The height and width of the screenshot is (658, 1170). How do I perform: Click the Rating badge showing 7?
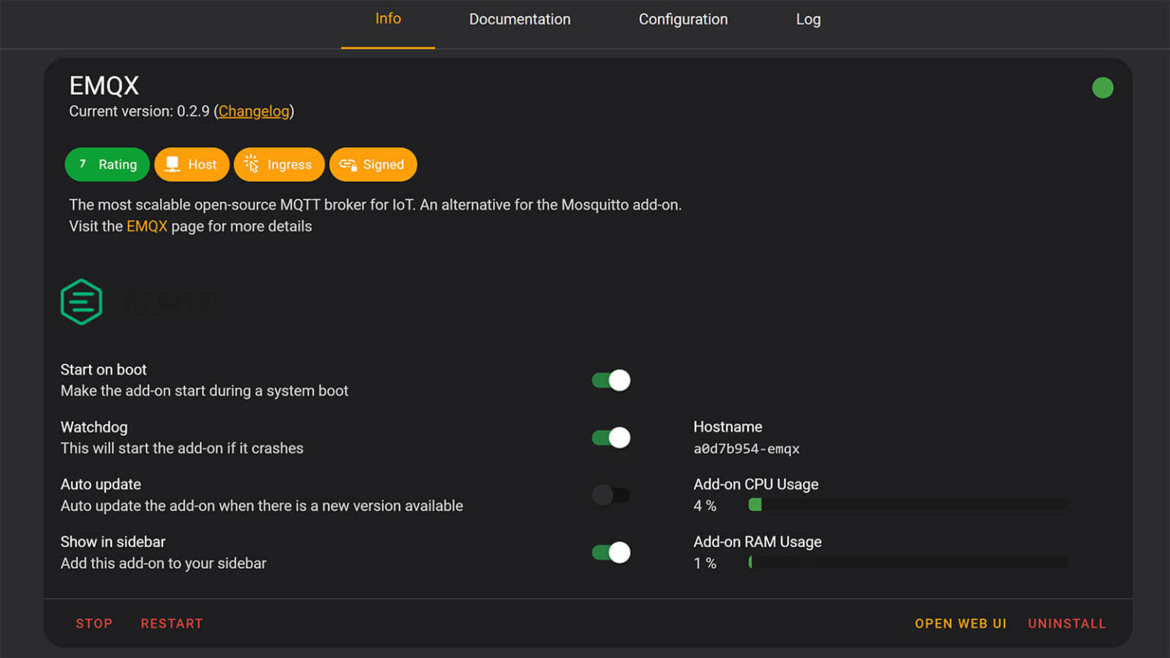tap(107, 164)
